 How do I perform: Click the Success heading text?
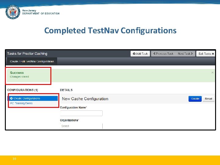pos(17,73)
